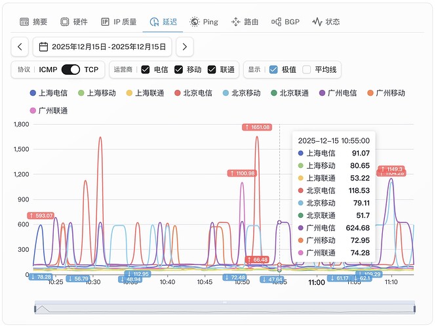The width and height of the screenshot is (436, 328).
Task: Click the 延迟 clock icon
Action: click(154, 22)
